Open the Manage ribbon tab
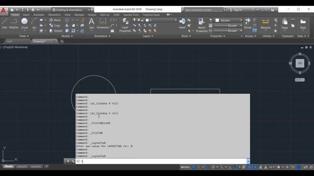Viewport: 314px width, 176px height. 79,15
